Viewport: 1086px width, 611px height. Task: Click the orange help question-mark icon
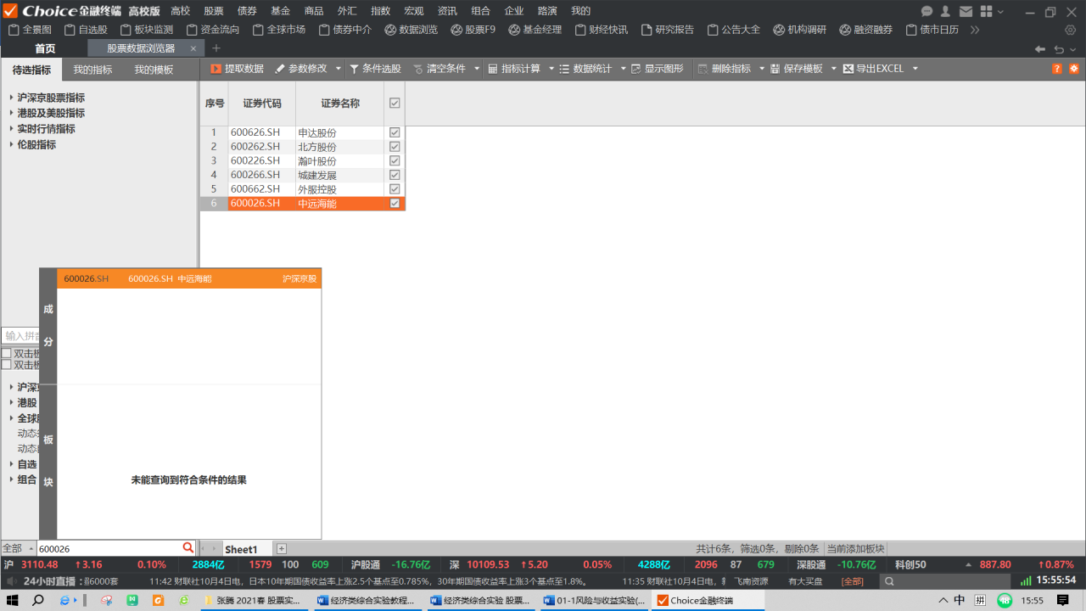1057,69
